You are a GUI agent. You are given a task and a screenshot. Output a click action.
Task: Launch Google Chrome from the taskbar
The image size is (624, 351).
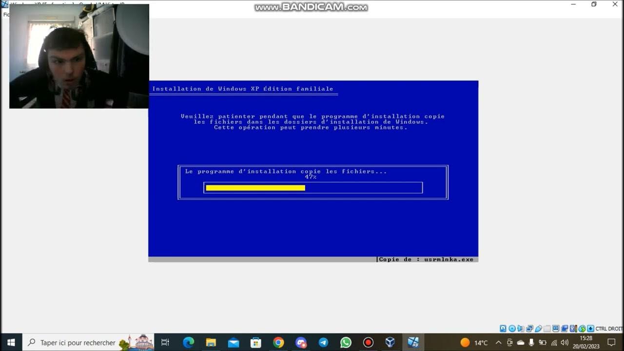[278, 342]
